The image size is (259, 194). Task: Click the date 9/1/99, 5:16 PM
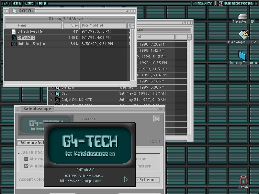pyautogui.click(x=96, y=31)
